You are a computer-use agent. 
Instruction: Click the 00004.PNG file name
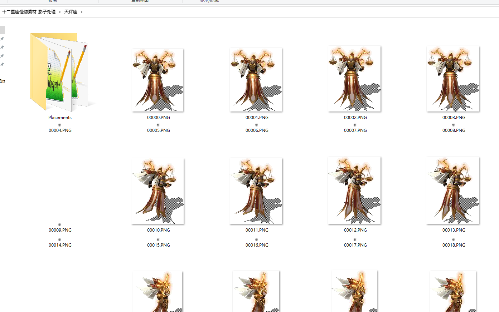60,130
